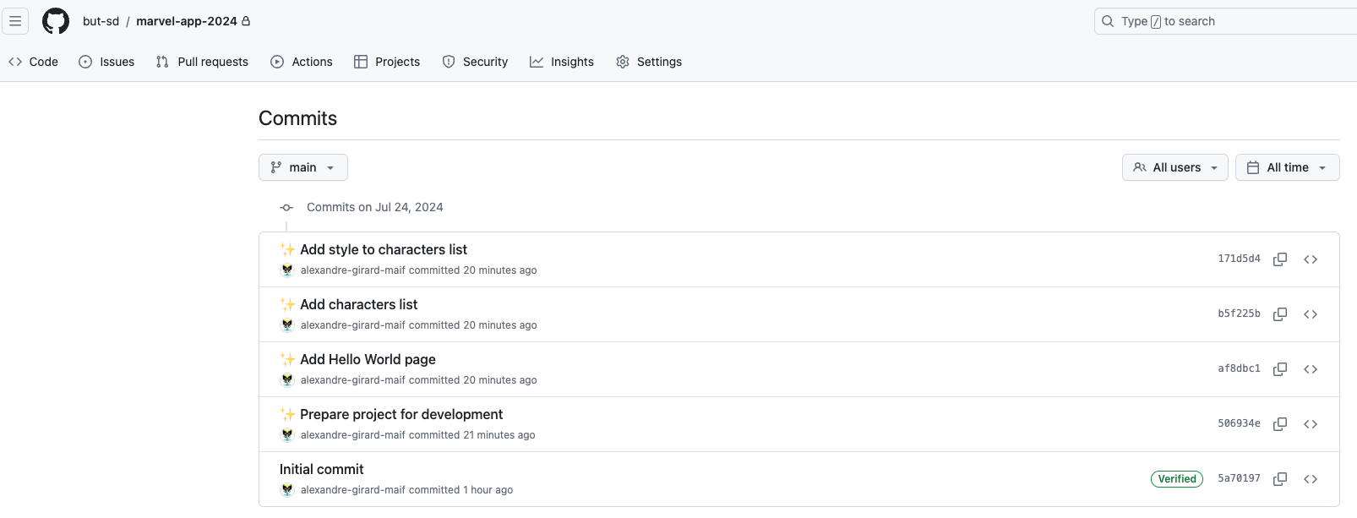The height and width of the screenshot is (518, 1357).
Task: Copy SHA for commit 506934e
Action: [1280, 424]
